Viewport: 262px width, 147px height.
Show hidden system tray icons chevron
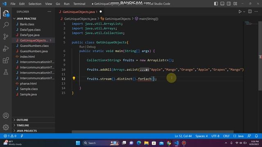click(x=226, y=143)
